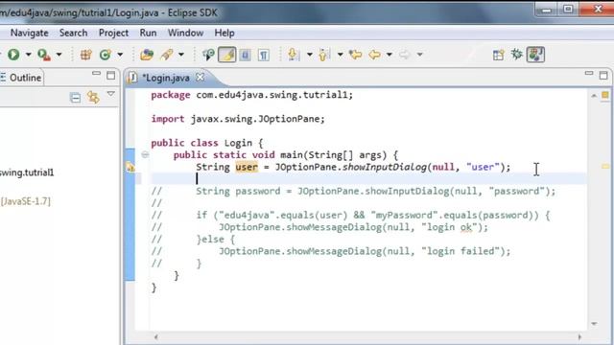Open the Run button's dropdown arrow
Viewport: 614px width, 345px height.
28,55
